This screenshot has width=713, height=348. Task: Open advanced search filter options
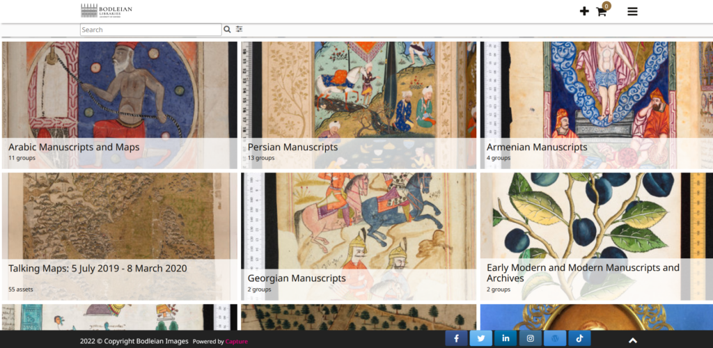240,29
